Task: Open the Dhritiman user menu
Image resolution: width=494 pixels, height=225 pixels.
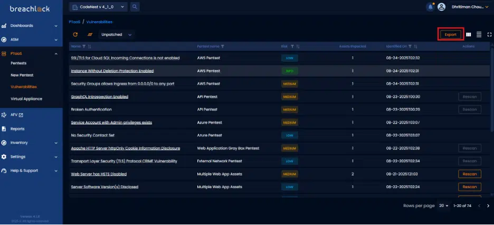Action: 470,7
